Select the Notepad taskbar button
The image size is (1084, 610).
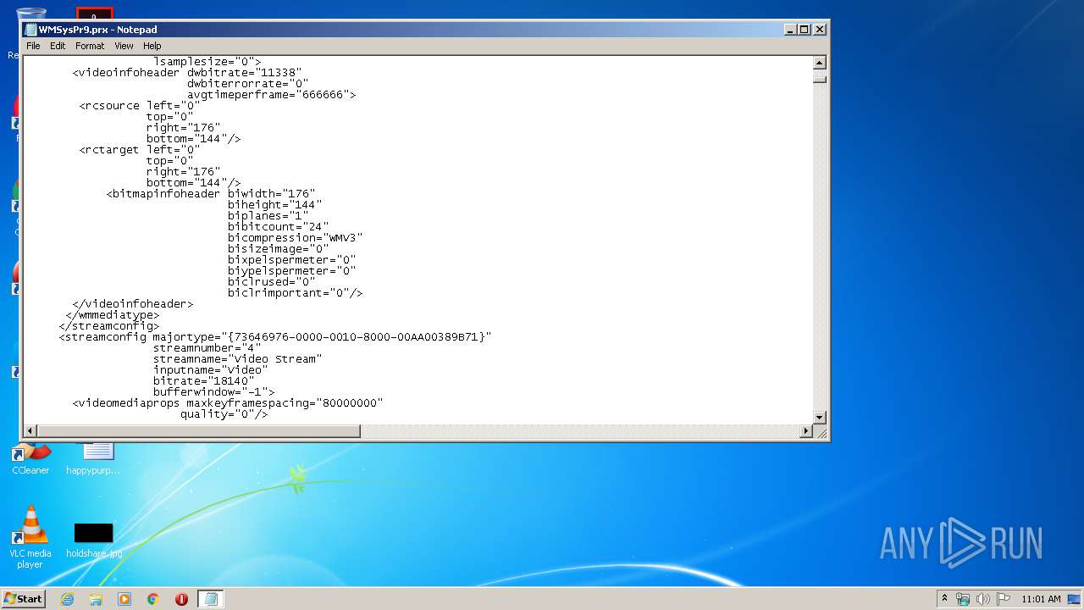(211, 599)
